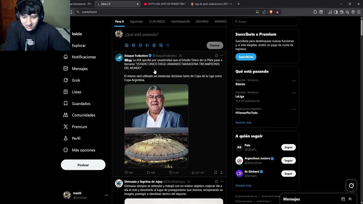Follow Argentinos Juniors account
Image resolution: width=363 pixels, height=204 pixels.
[288, 161]
